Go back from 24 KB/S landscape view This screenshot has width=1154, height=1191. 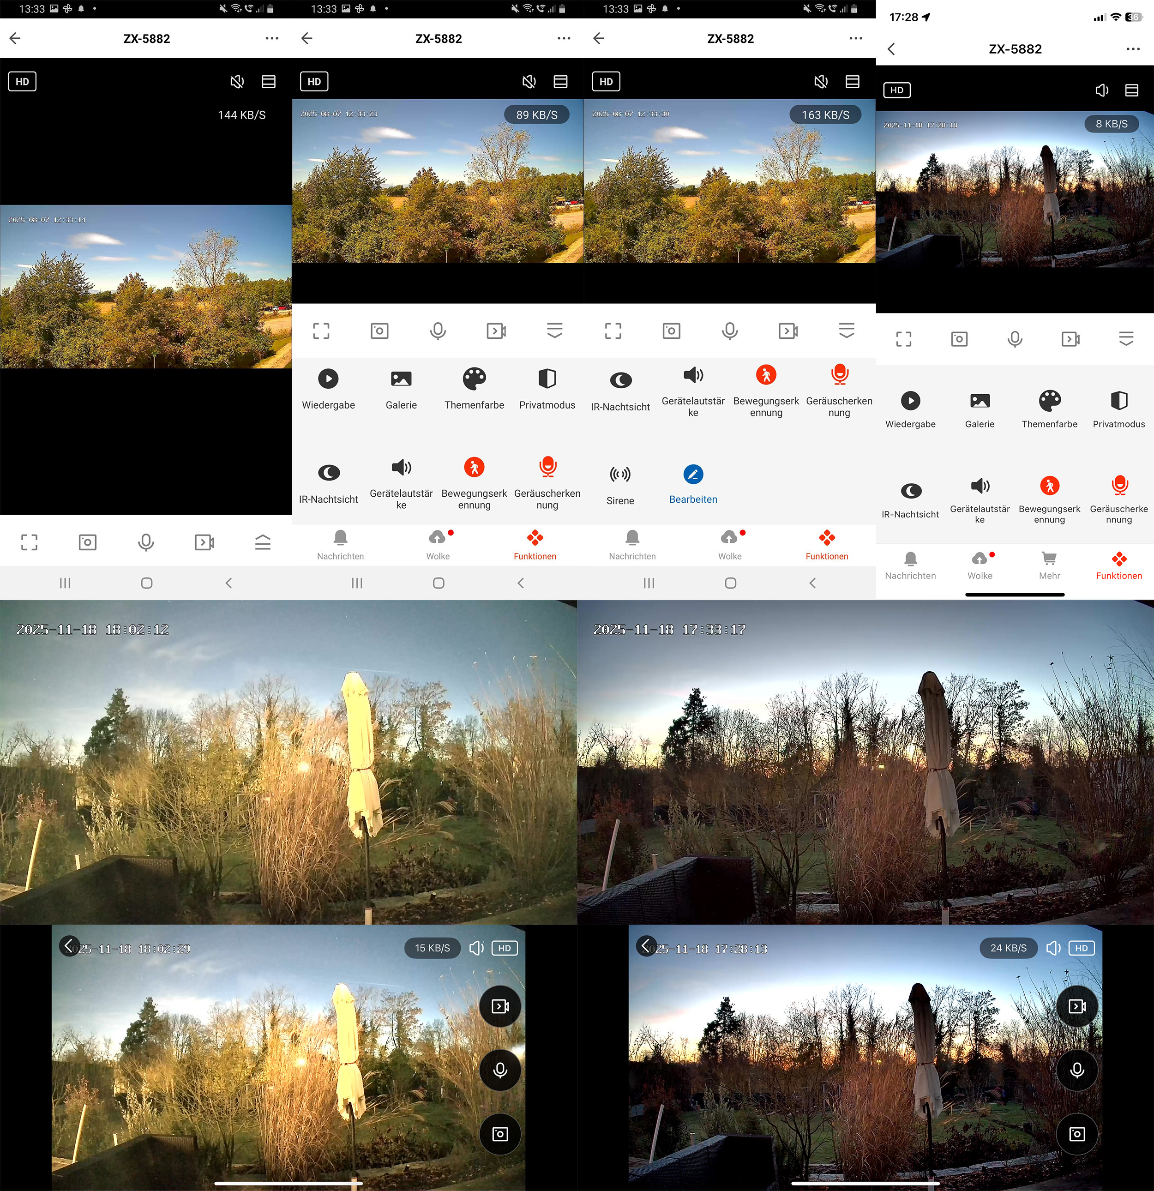(x=646, y=945)
